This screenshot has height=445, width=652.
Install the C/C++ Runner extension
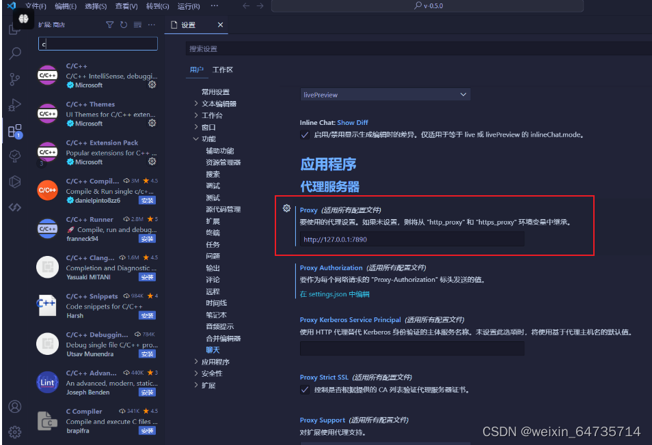coord(147,238)
